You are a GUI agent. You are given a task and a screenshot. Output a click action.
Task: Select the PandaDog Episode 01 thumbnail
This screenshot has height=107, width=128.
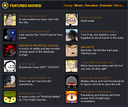pos(72,97)
